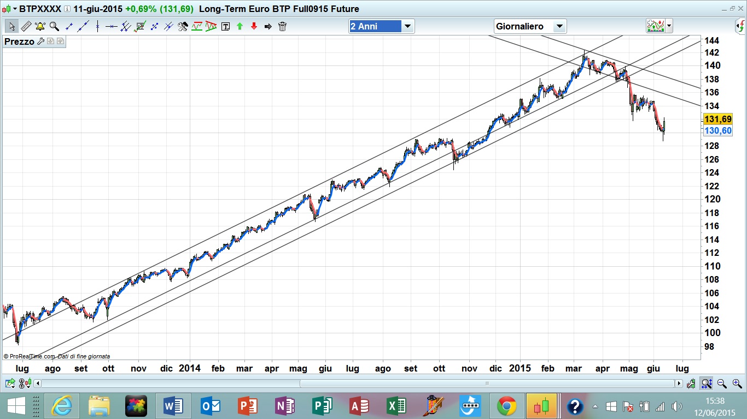The image size is (747, 419).
Task: Place a green up arrow on chart
Action: click(x=240, y=26)
